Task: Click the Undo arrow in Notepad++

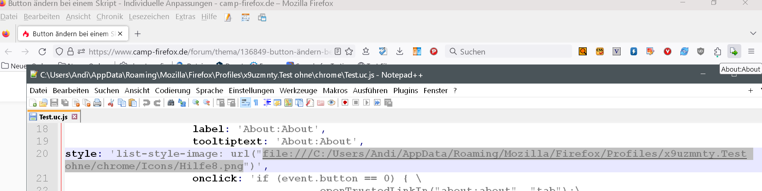Action: click(x=147, y=103)
